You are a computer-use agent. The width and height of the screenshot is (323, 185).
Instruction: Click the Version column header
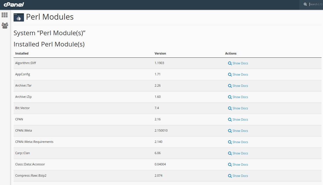click(x=160, y=53)
